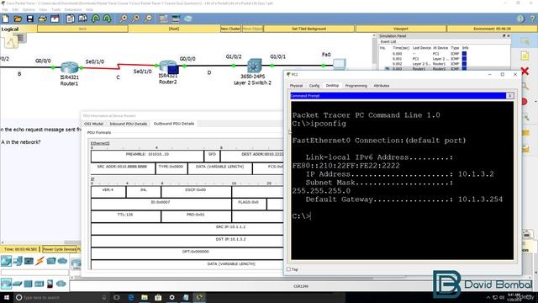
Task: Open the File menu
Action: point(5,9)
